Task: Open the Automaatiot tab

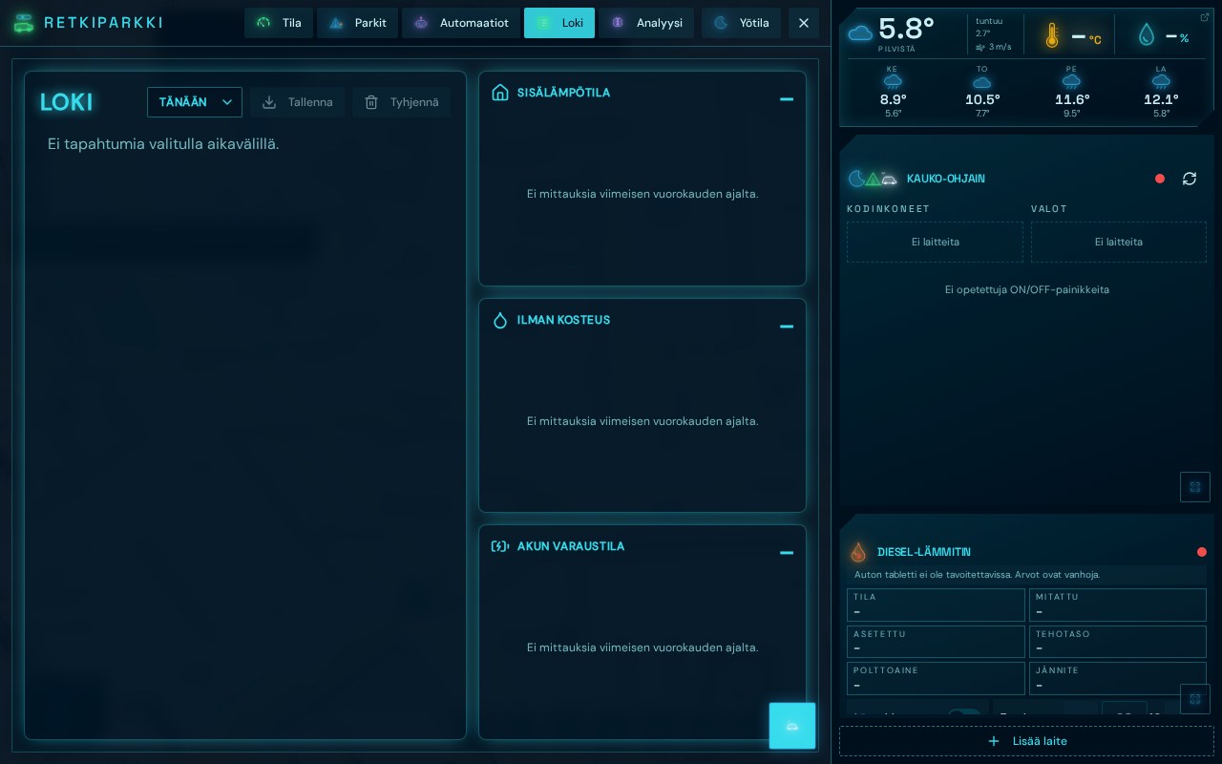Action: coord(461,23)
